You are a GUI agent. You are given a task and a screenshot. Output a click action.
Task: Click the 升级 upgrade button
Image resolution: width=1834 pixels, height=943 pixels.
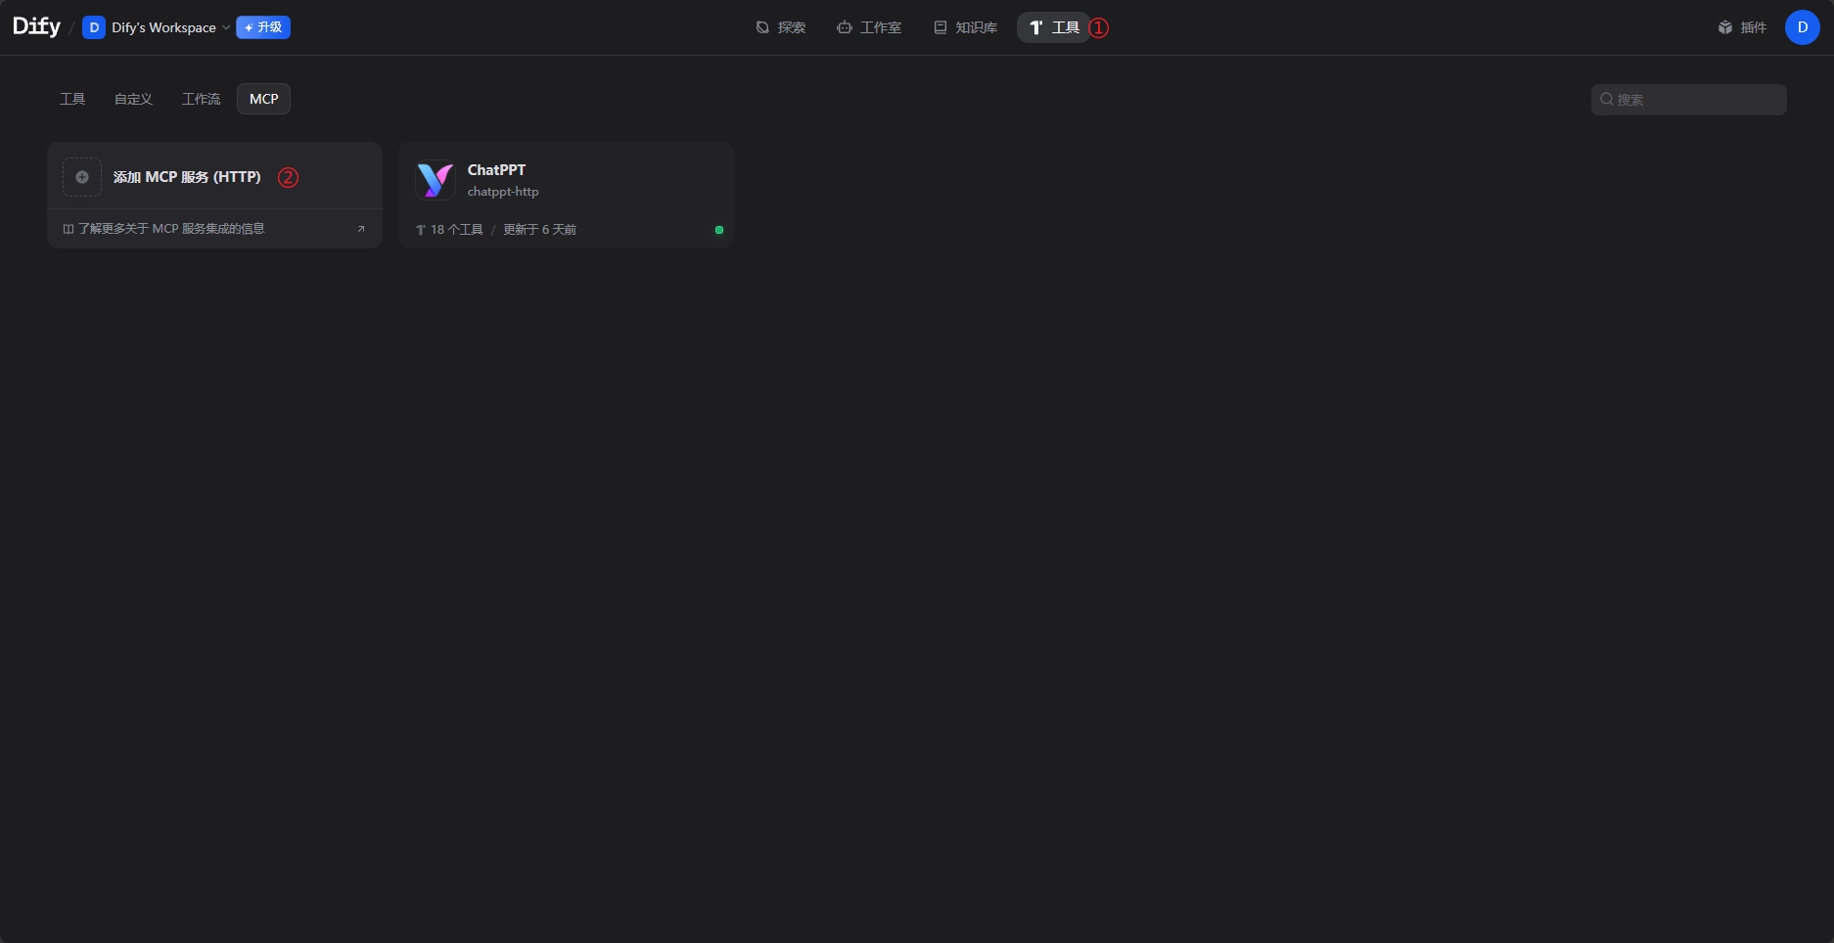point(263,27)
